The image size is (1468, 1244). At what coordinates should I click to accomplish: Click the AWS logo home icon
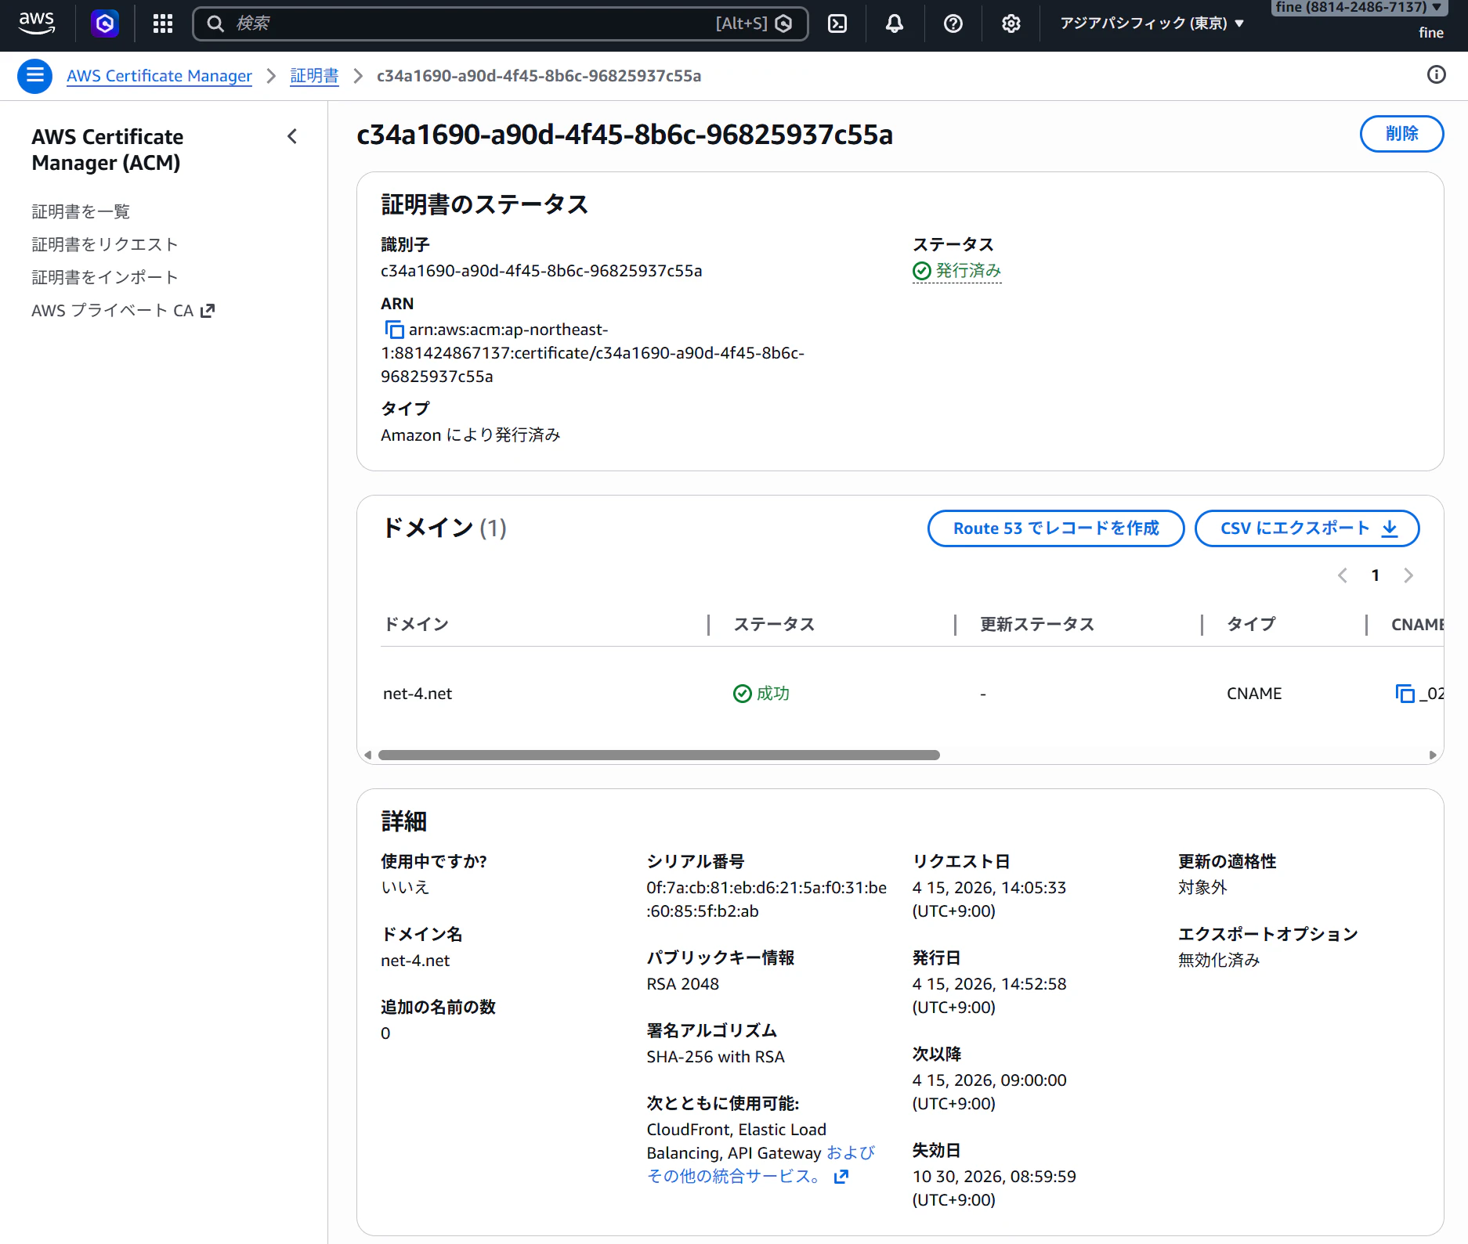(37, 23)
